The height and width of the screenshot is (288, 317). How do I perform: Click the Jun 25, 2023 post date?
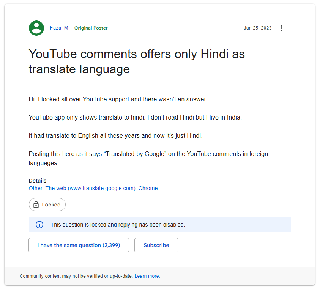(x=257, y=28)
